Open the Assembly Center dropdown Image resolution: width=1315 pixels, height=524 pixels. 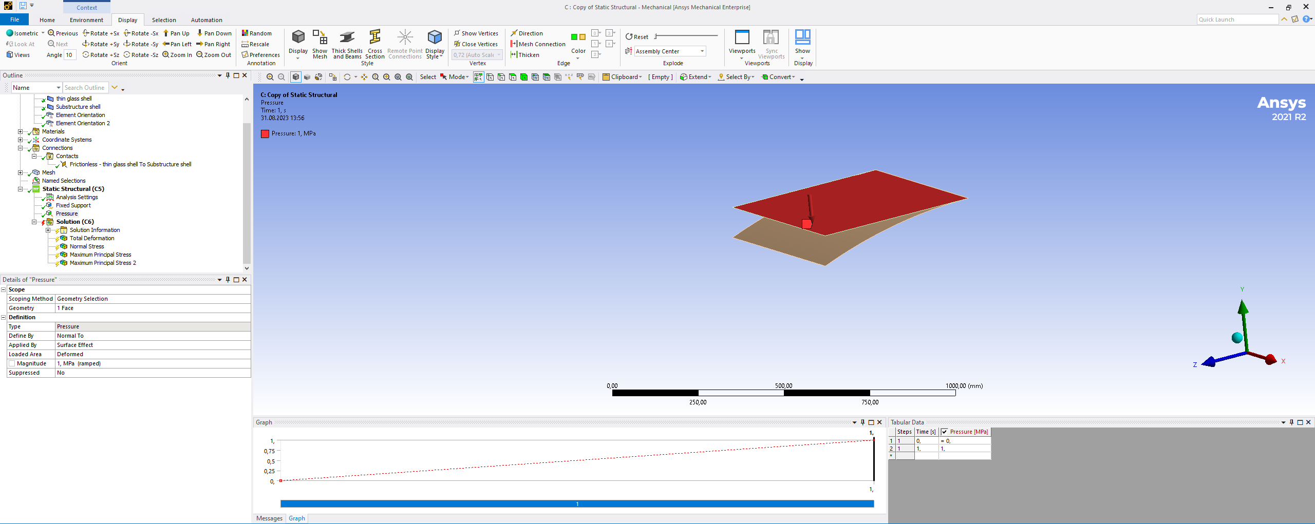click(x=702, y=51)
